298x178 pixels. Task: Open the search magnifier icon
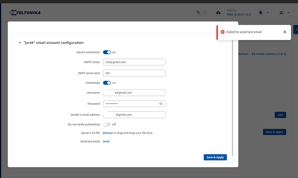(x=198, y=13)
